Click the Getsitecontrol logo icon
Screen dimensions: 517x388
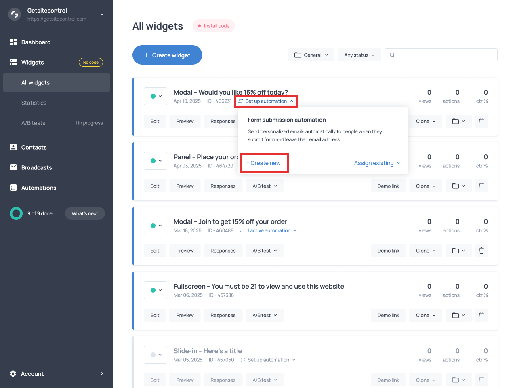tap(15, 15)
